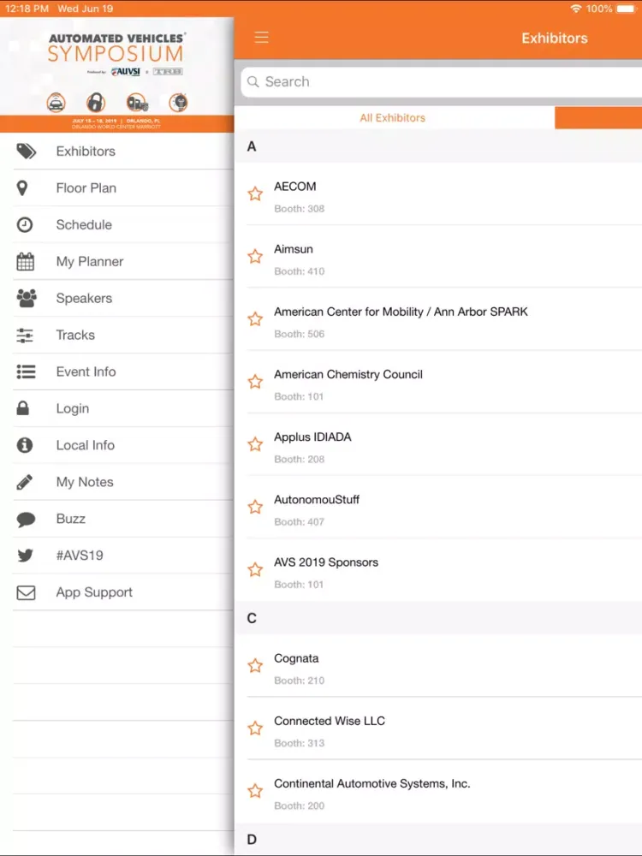Image resolution: width=642 pixels, height=856 pixels.
Task: Click the Local Info circle icon
Action: click(25, 445)
